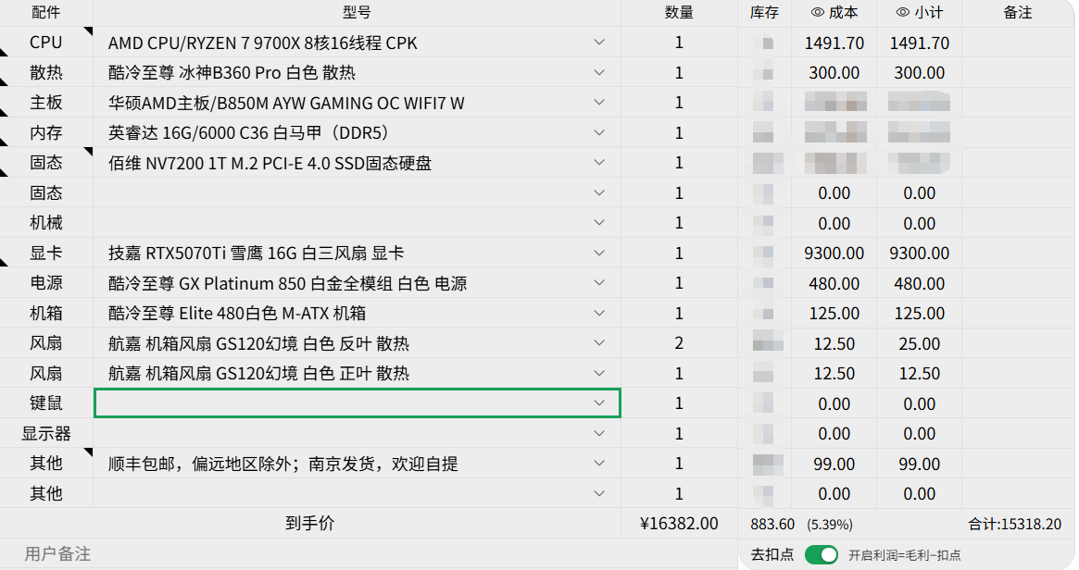
Task: Select the 显卡 row label
Action: click(46, 253)
